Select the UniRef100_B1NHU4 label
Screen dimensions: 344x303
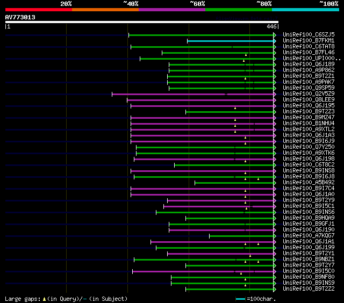coord(309,124)
